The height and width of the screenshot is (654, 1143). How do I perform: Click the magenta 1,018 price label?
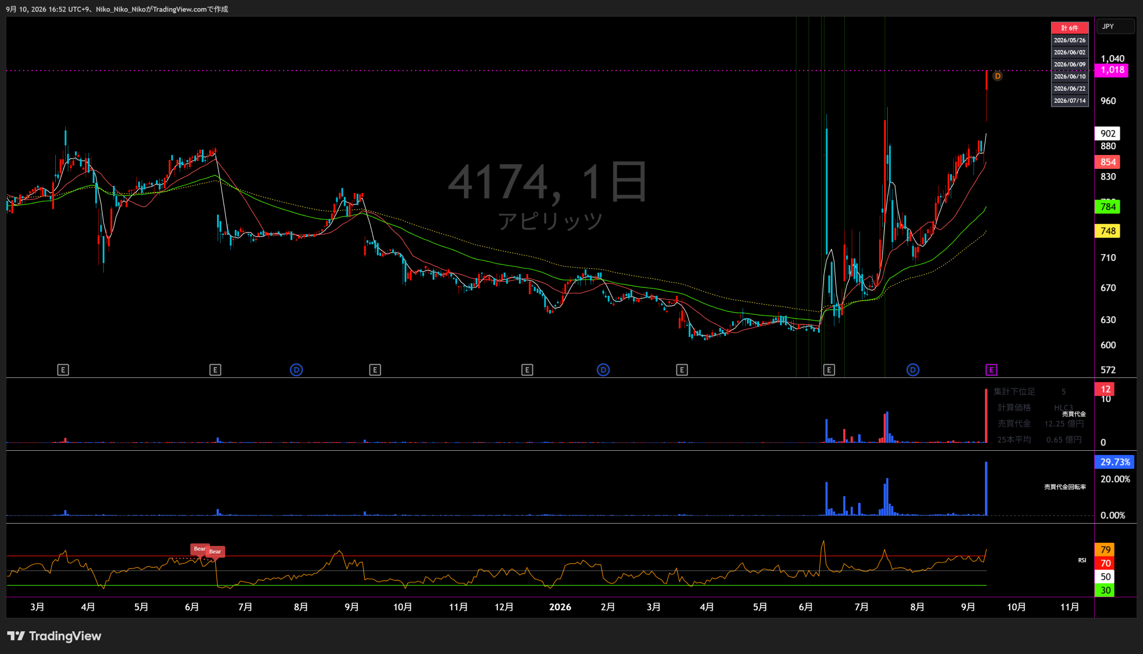[1112, 70]
